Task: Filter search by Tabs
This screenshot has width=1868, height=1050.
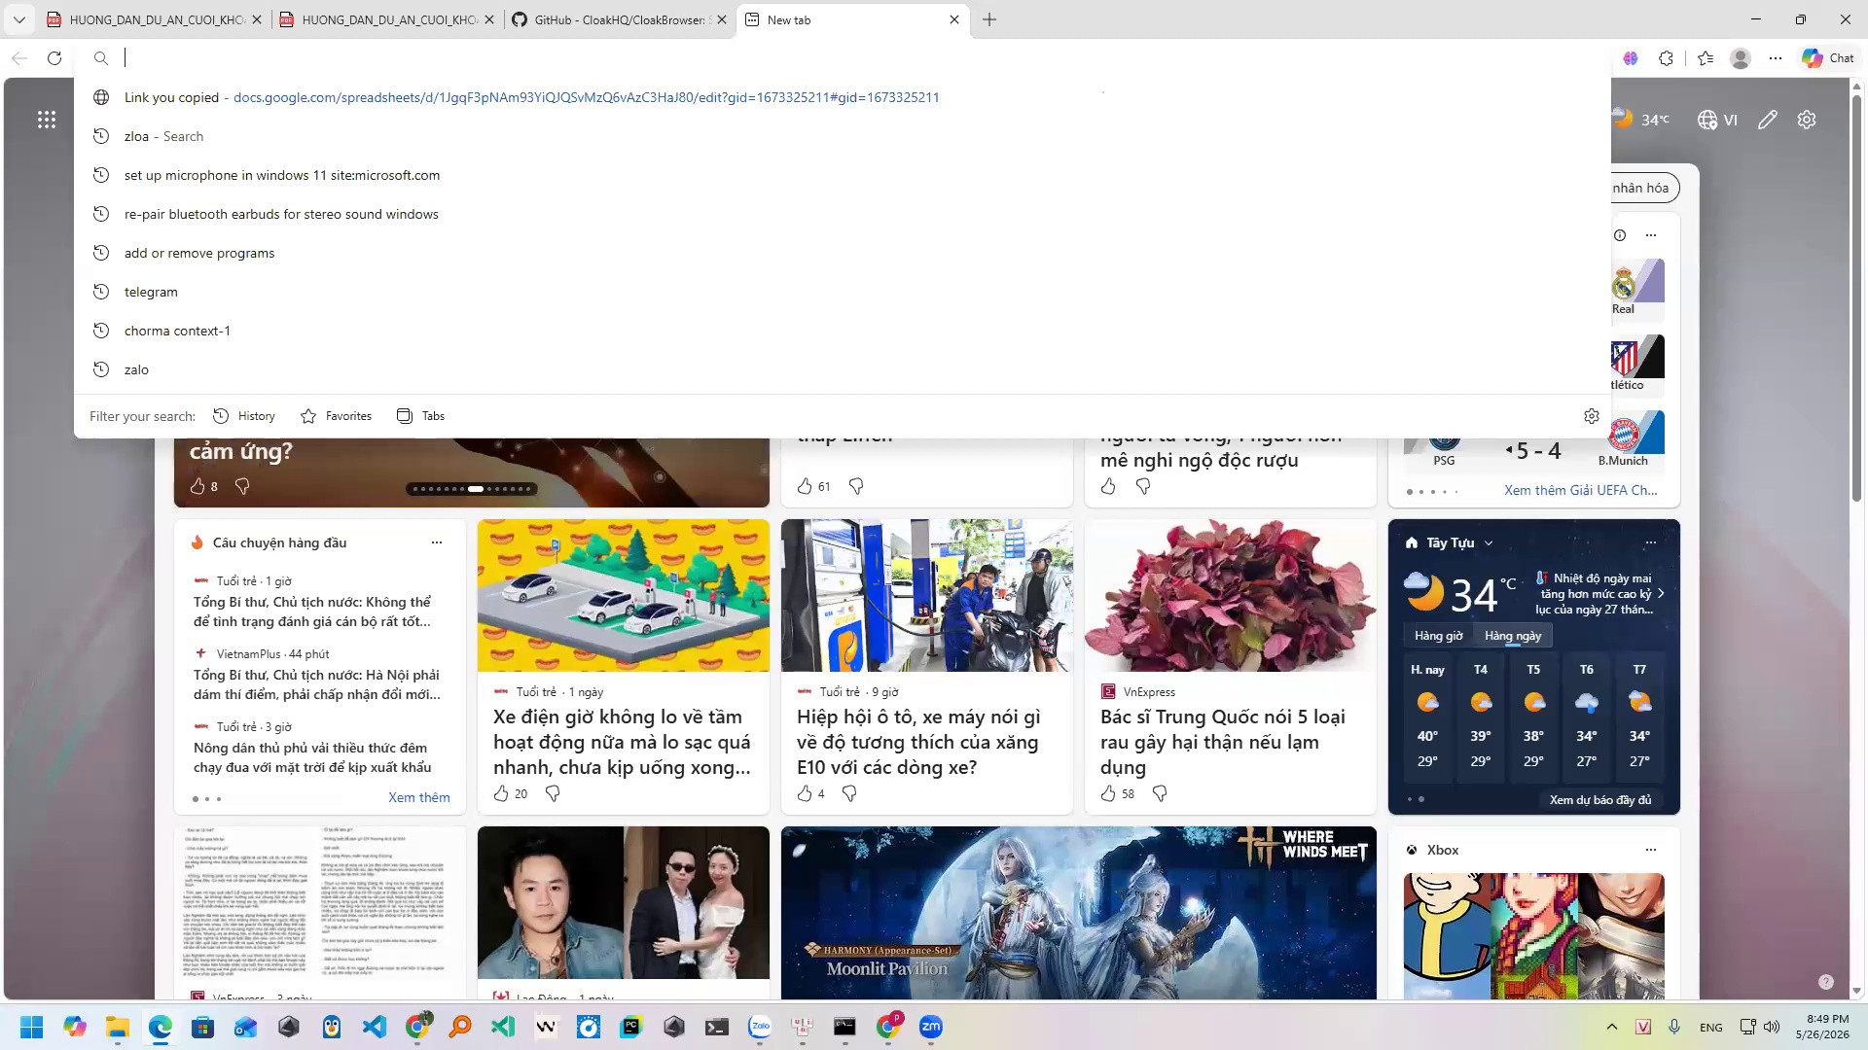Action: pyautogui.click(x=420, y=416)
